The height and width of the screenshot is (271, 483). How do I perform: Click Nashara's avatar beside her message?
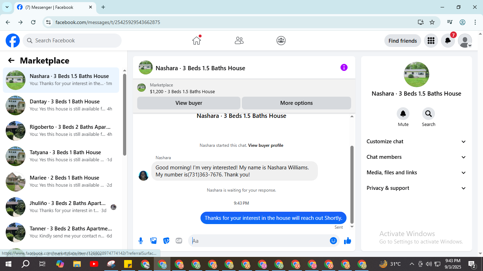coord(144,175)
